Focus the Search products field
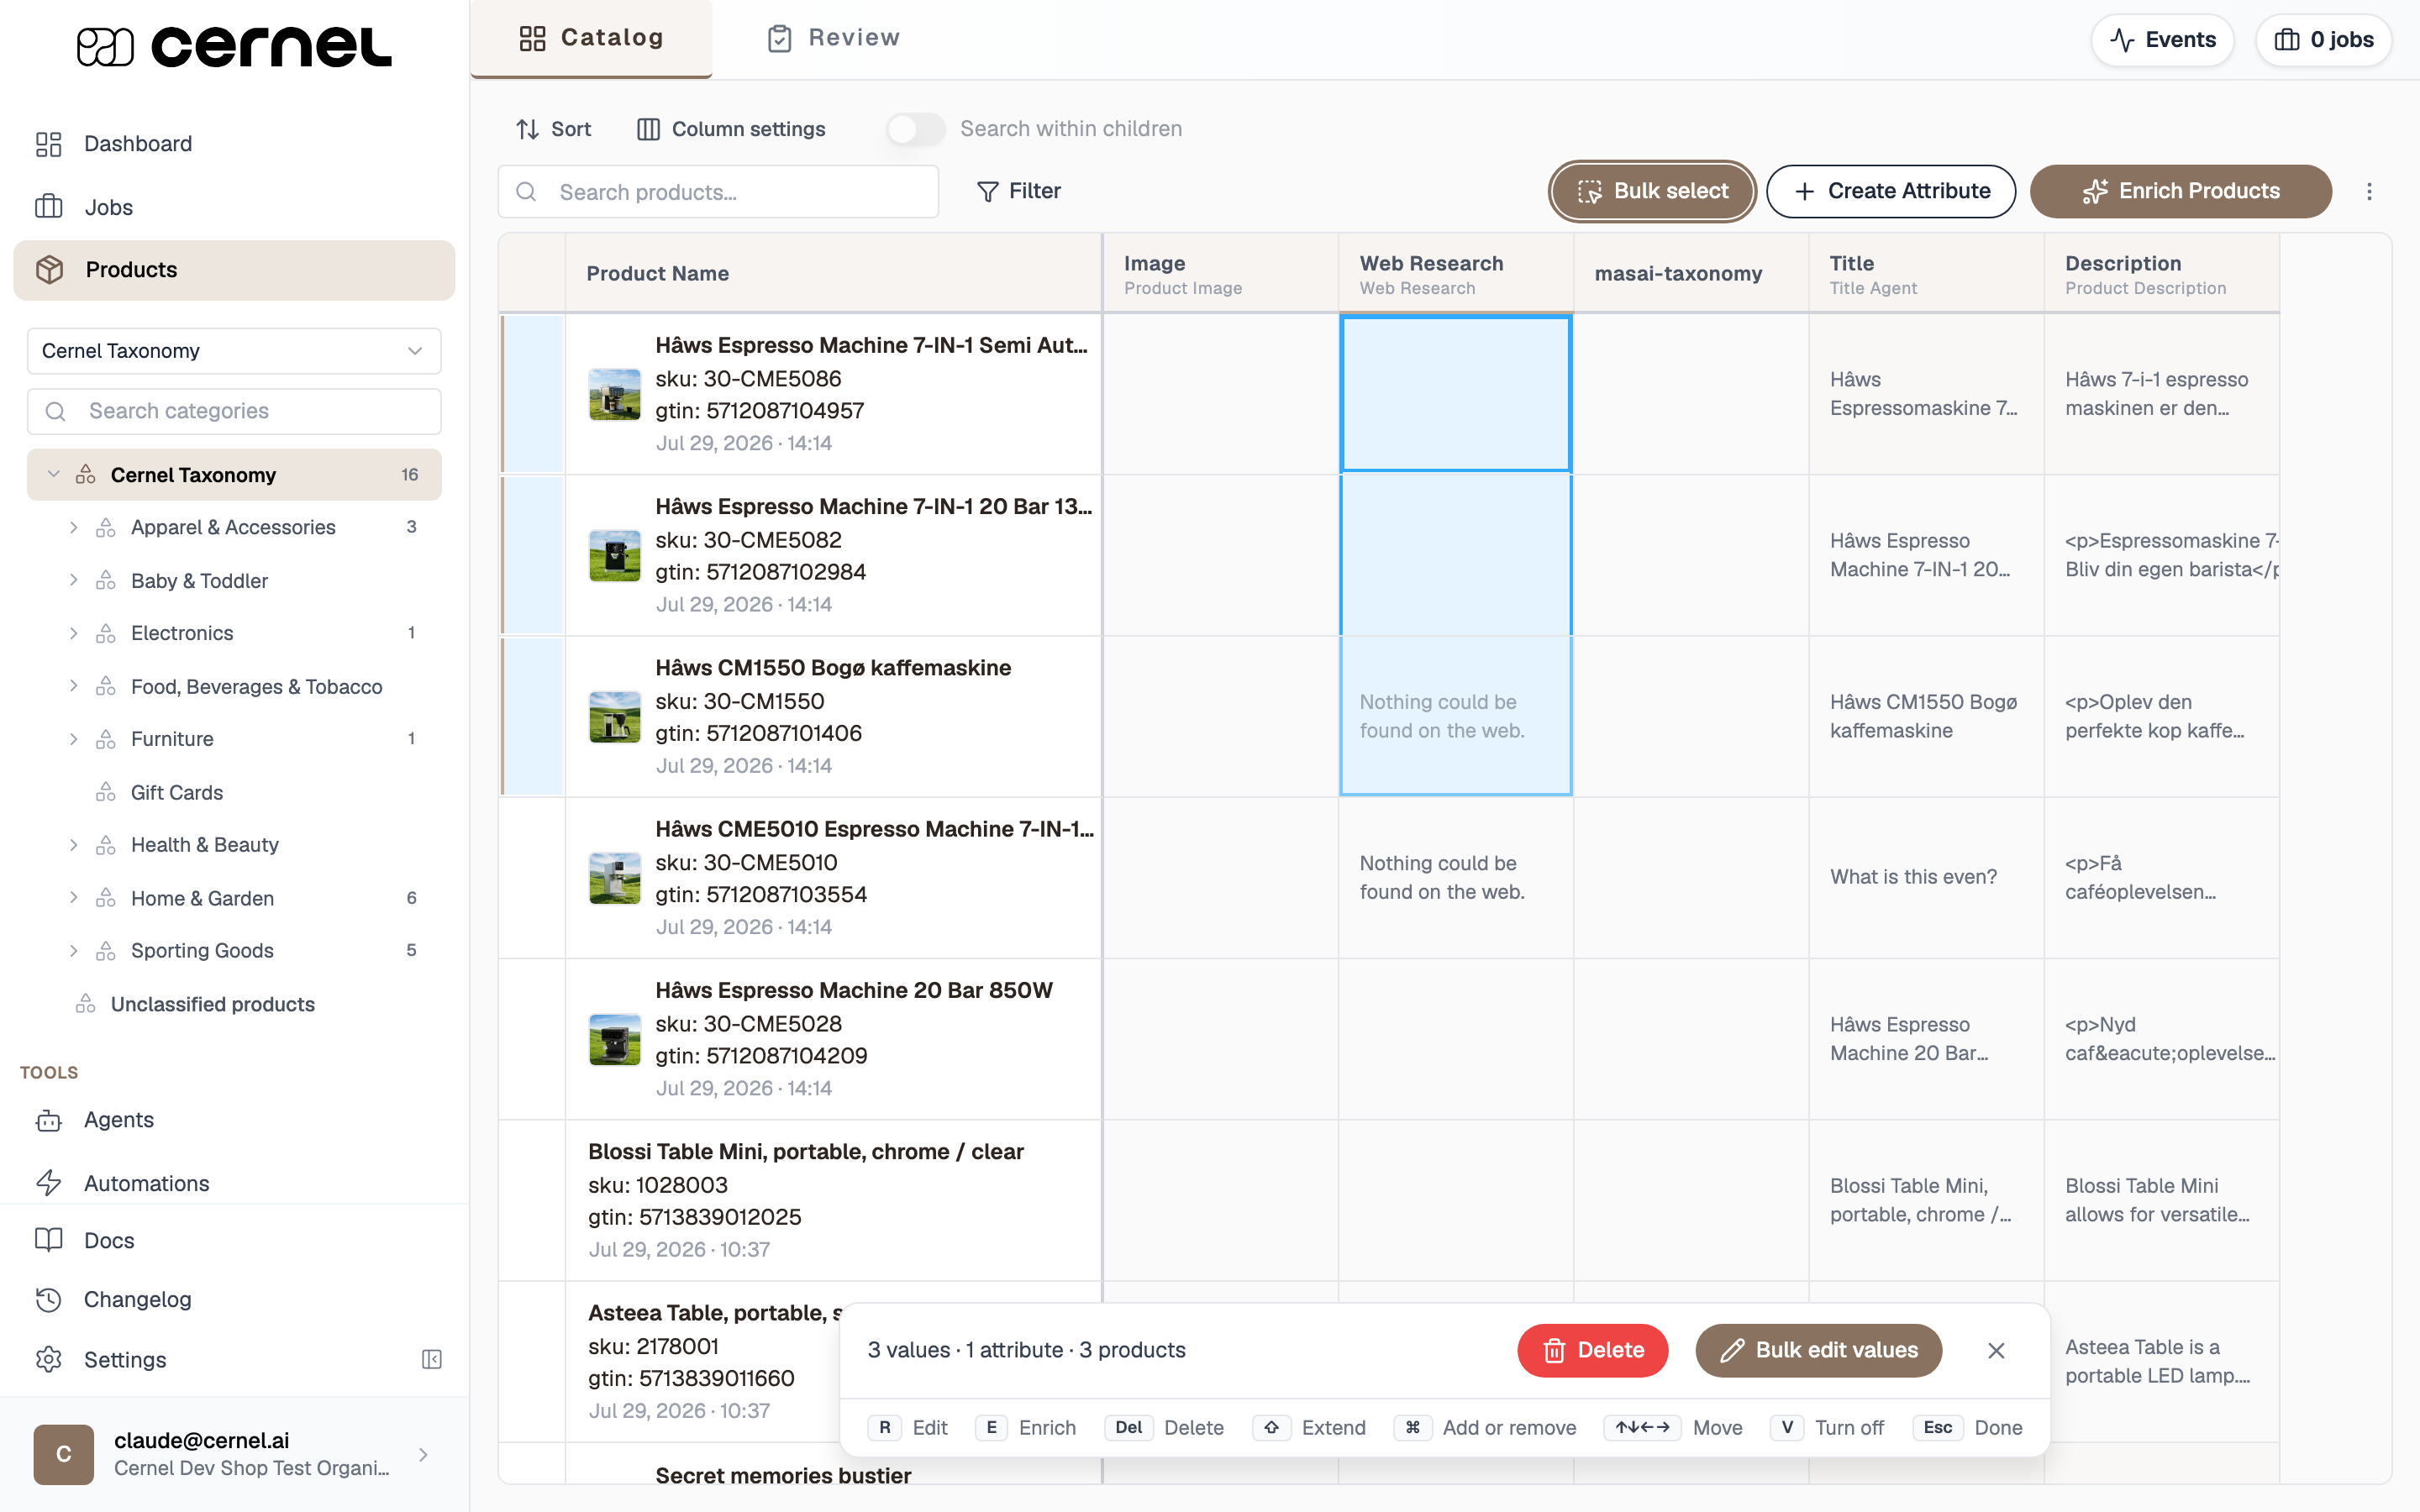Viewport: 2420px width, 1512px height. (x=718, y=192)
